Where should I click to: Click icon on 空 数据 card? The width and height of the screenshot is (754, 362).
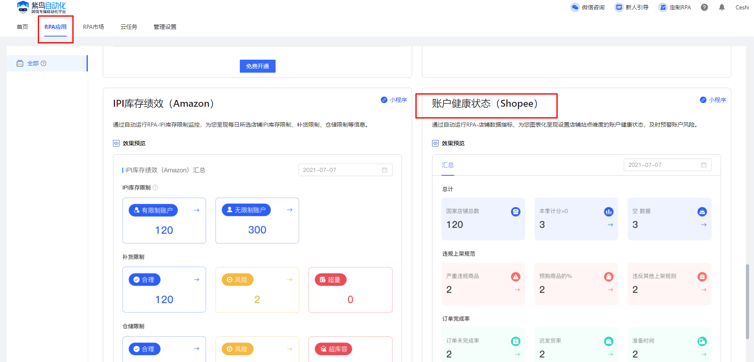pos(702,211)
